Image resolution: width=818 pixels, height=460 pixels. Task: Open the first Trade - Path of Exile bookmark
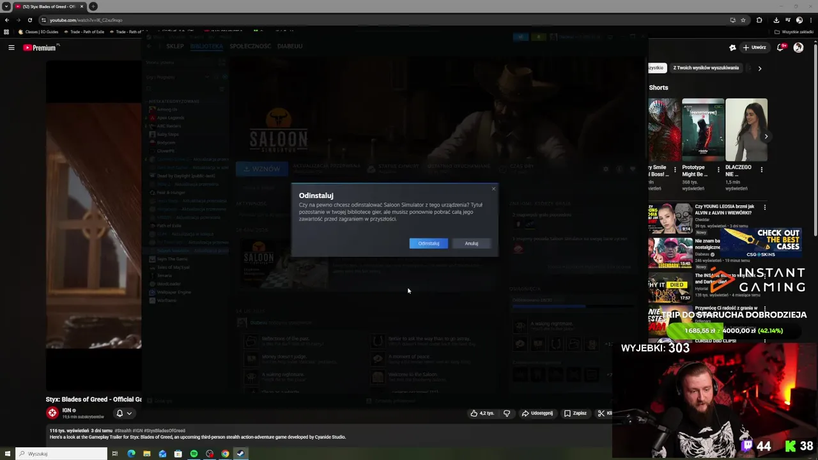[83, 31]
